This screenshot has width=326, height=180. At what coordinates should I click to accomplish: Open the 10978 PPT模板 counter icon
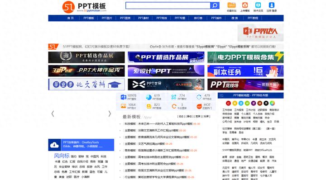click(123, 97)
